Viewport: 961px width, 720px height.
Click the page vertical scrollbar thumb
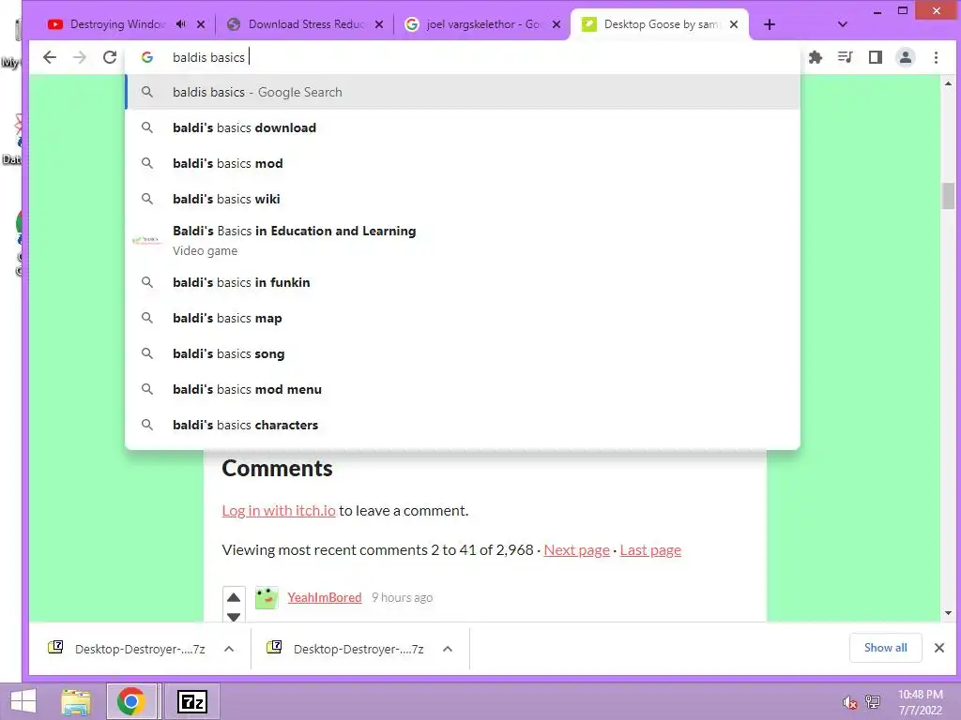pos(948,196)
